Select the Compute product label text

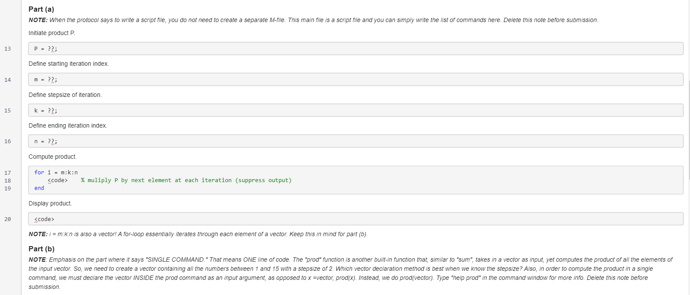point(52,157)
